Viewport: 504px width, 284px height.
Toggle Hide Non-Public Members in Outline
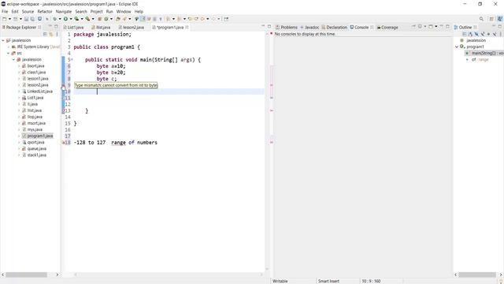(x=488, y=34)
